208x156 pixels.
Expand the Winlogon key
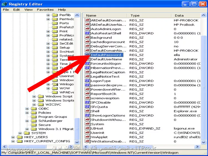click(48, 84)
